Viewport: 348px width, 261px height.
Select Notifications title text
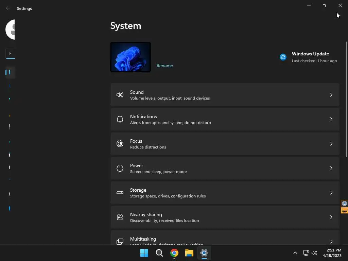point(143,117)
